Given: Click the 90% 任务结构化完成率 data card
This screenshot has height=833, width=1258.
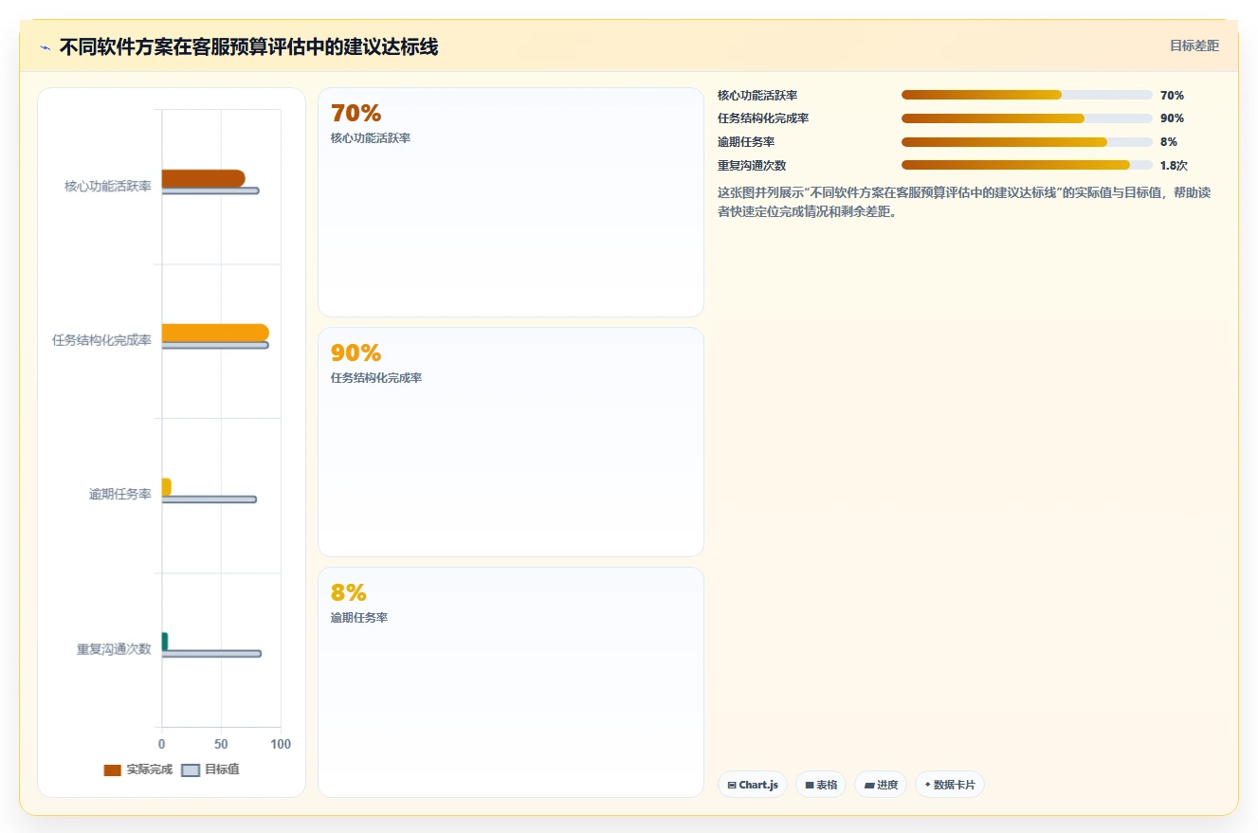Looking at the screenshot, I should tap(511, 442).
